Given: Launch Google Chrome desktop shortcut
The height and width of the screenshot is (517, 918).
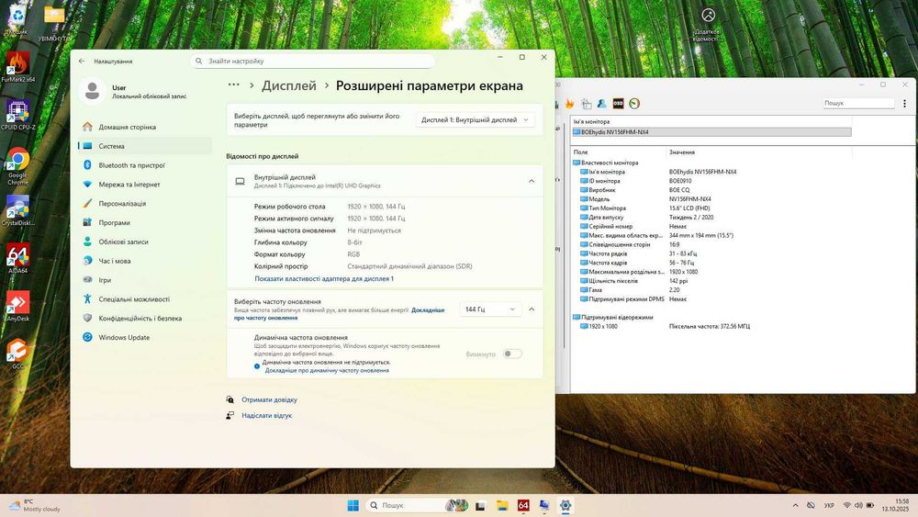Looking at the screenshot, I should pos(17,165).
